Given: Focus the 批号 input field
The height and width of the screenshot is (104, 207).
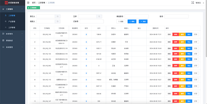Looking at the screenshot, I should point(176,16).
